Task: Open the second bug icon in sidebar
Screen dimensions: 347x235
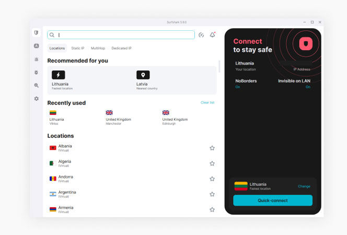Action: coord(36,72)
